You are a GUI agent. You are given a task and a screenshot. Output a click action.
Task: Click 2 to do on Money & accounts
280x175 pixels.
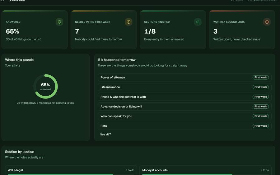265,170
